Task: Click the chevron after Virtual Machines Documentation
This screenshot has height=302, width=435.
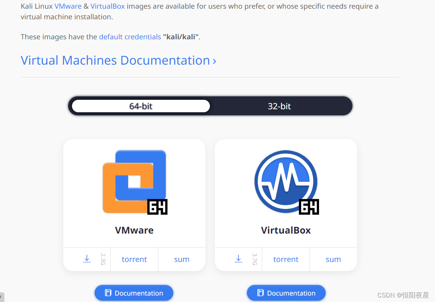Action: click(x=214, y=61)
